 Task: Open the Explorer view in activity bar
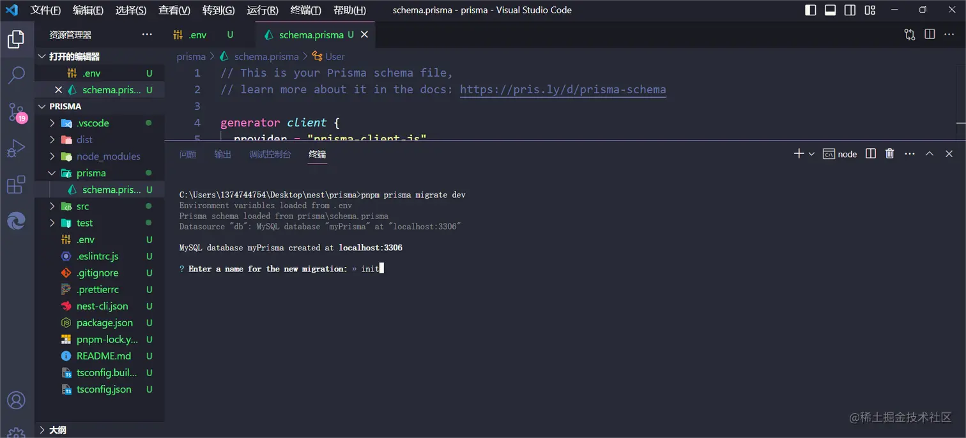coord(16,40)
